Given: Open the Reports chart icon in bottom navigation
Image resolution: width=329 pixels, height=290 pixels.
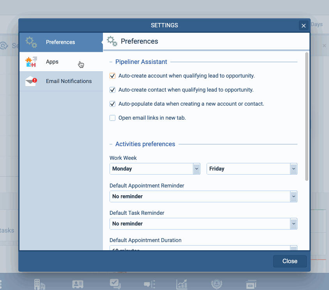Looking at the screenshot, I should (x=182, y=284).
